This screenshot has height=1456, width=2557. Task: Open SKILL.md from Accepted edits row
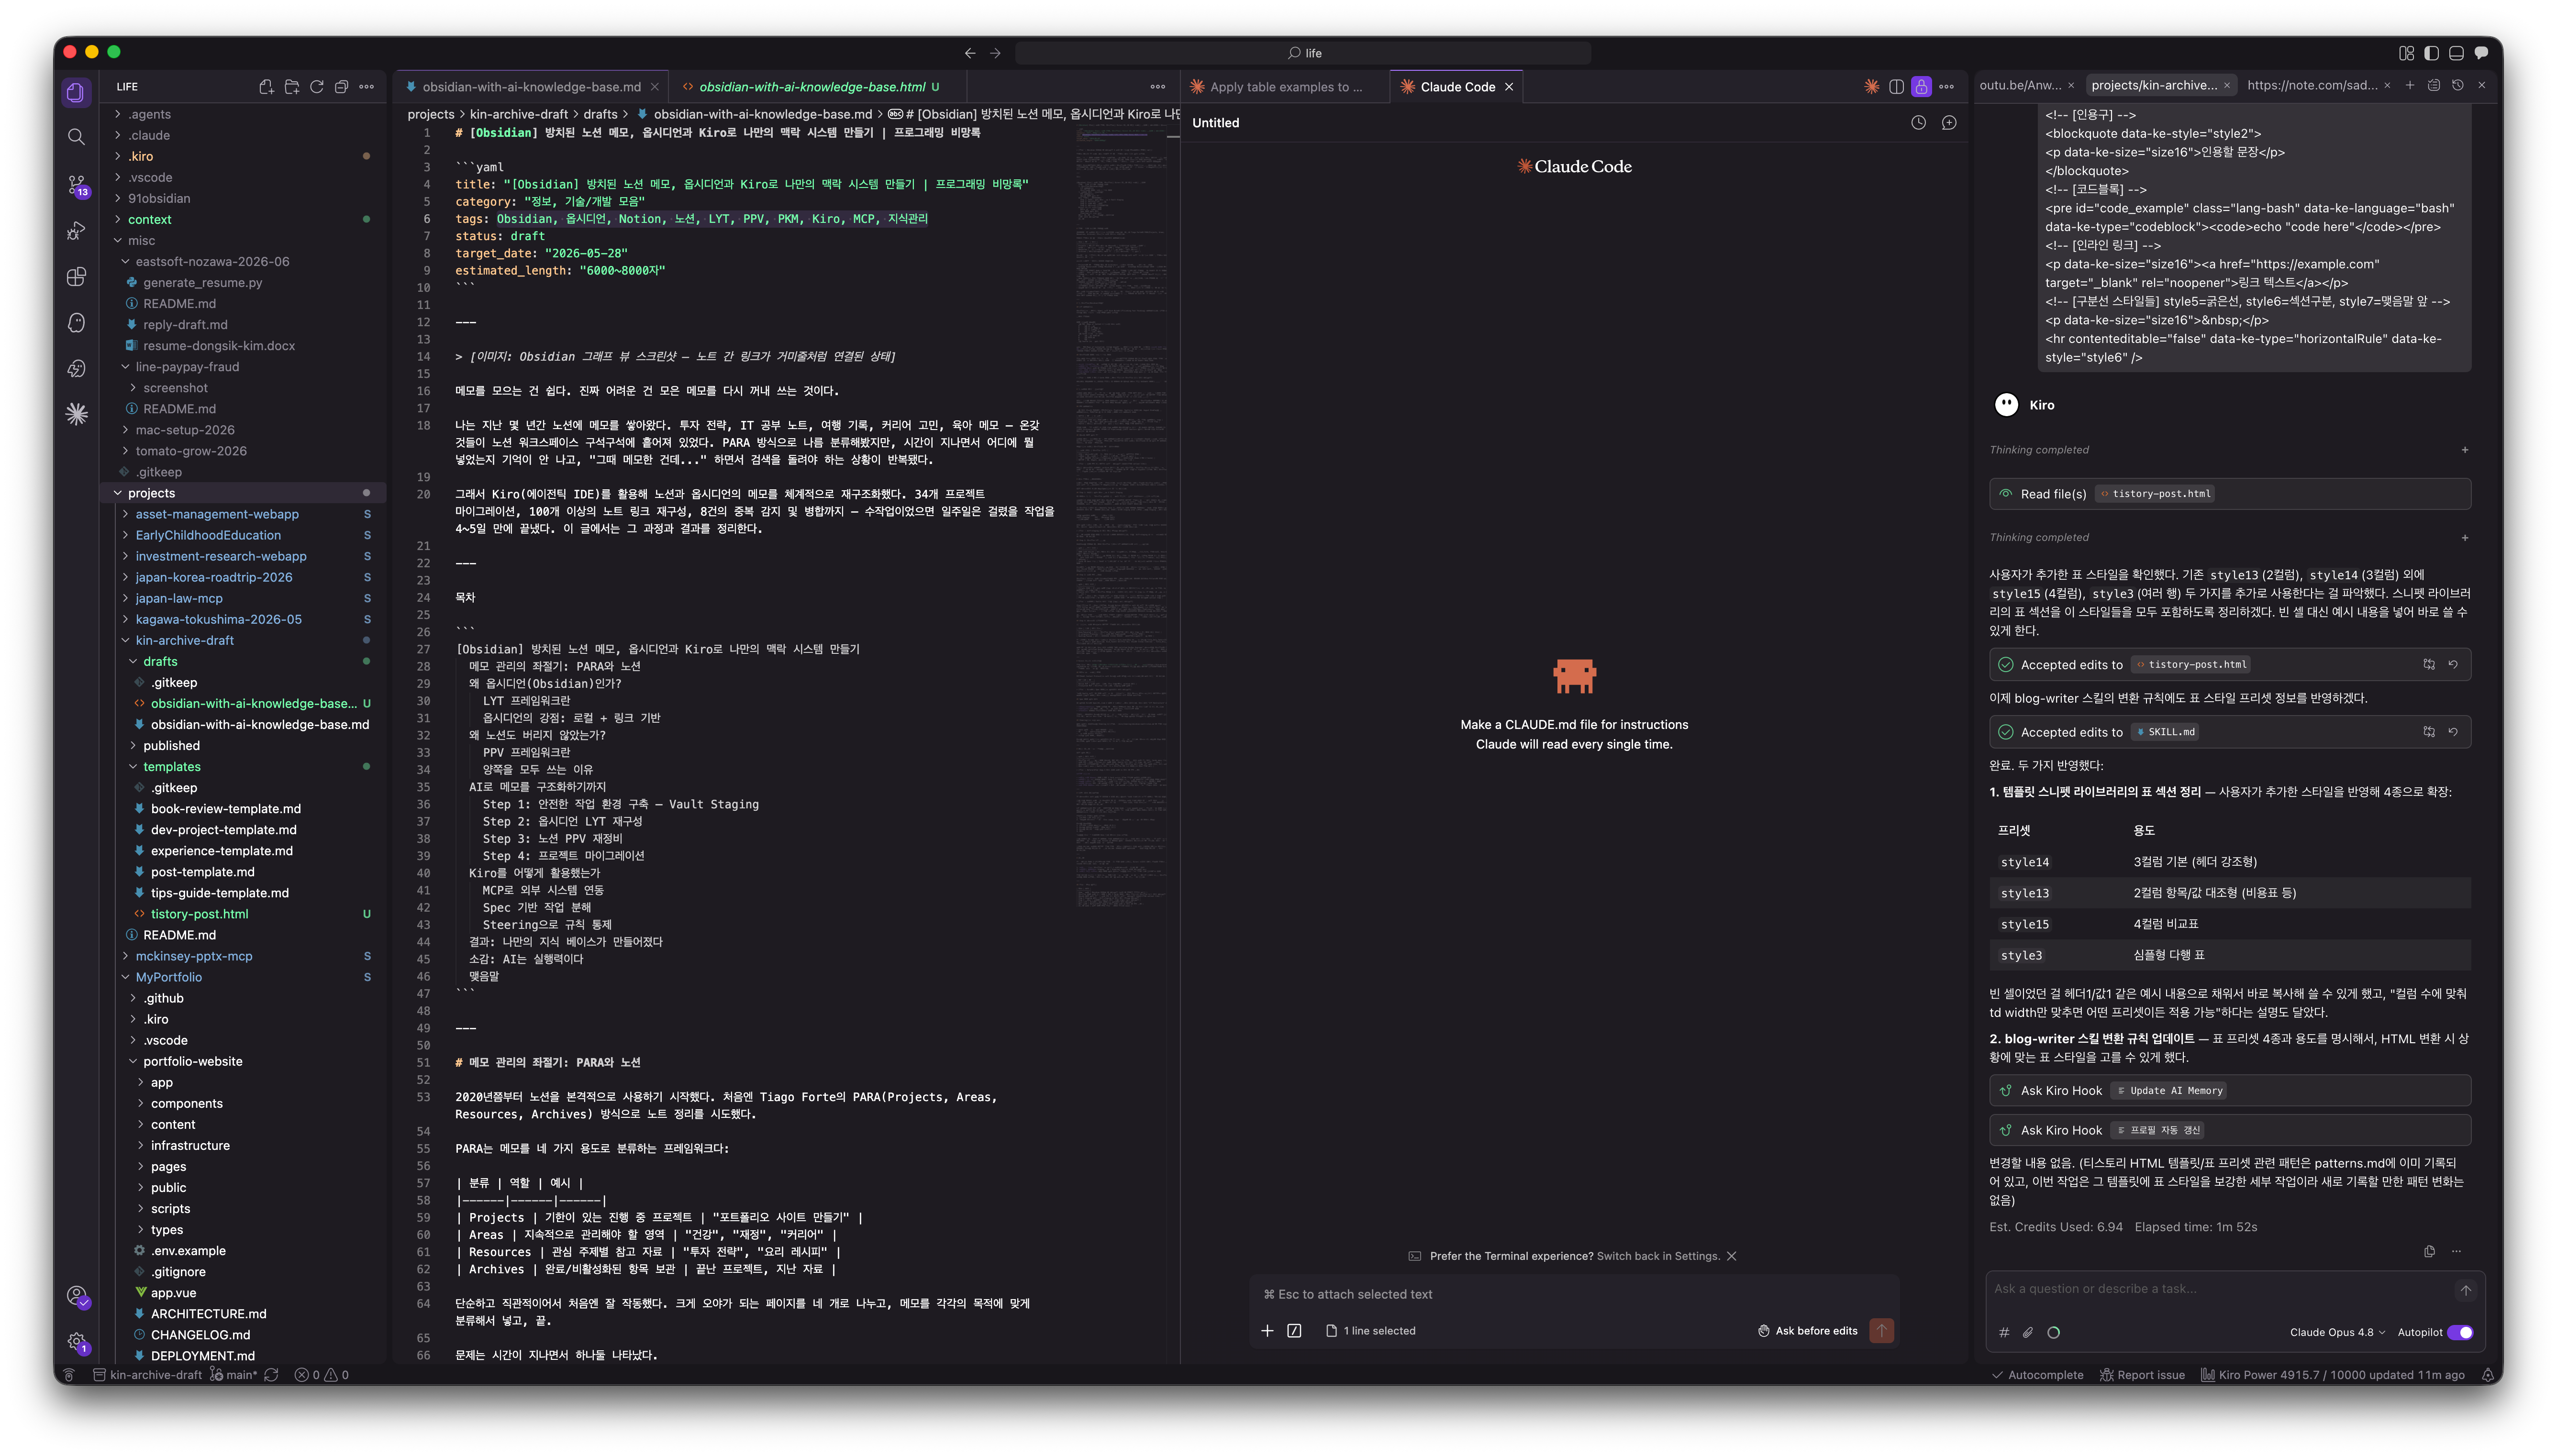(x=2165, y=732)
